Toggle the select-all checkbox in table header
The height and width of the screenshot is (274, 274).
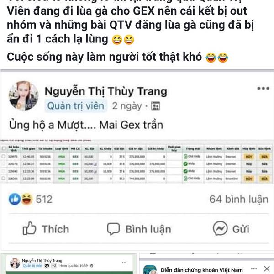pos(4,148)
